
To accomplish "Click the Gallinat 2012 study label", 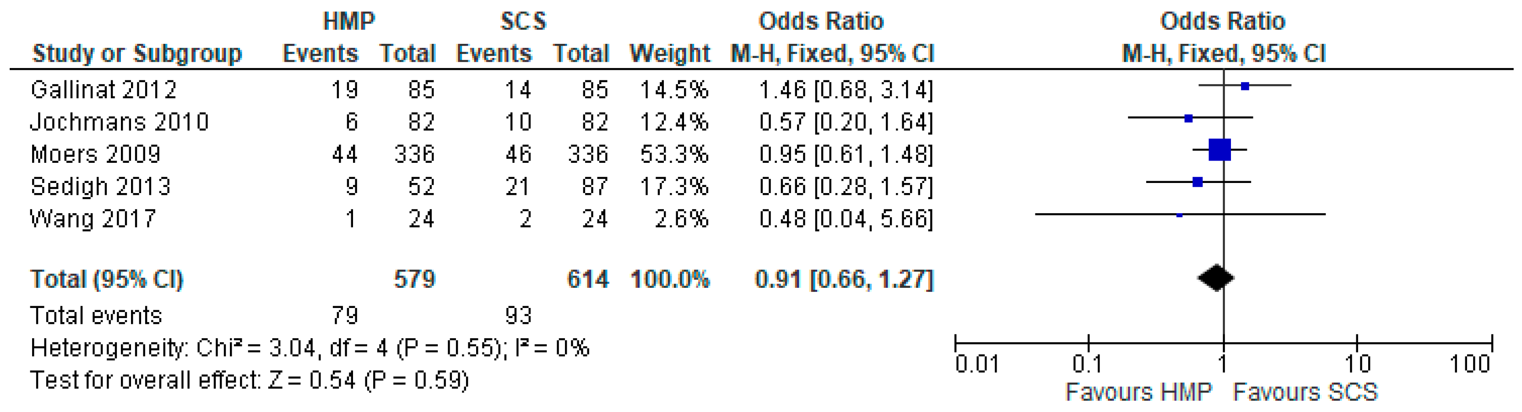I will tap(103, 90).
